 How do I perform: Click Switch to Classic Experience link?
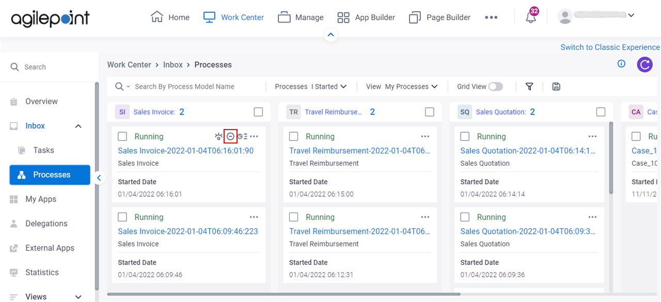610,47
